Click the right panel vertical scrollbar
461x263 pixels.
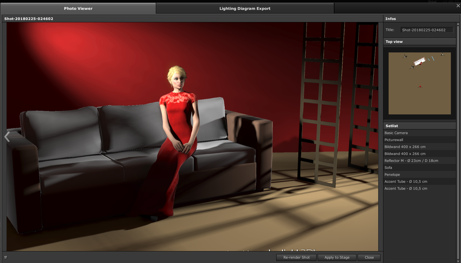point(458,142)
